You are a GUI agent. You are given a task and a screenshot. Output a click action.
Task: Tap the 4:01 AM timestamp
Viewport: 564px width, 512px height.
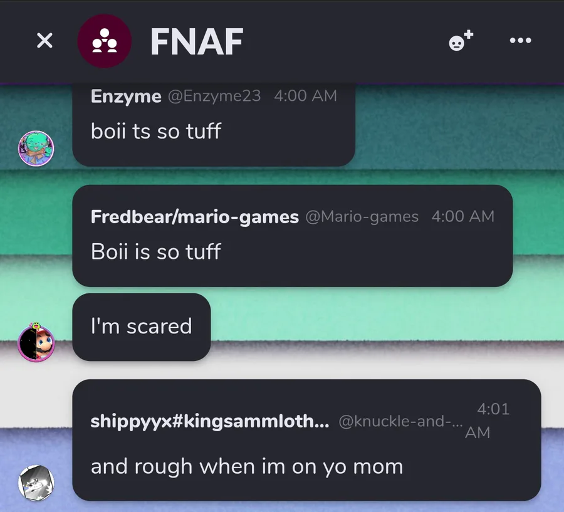pos(487,421)
